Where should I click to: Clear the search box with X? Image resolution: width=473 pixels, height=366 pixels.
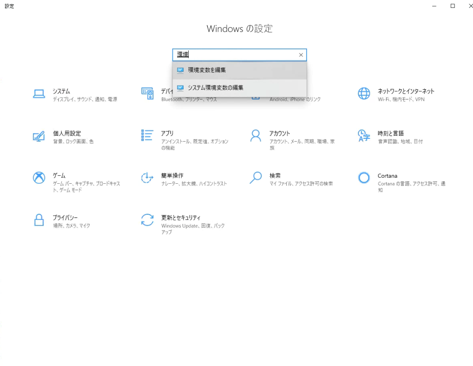tap(301, 55)
